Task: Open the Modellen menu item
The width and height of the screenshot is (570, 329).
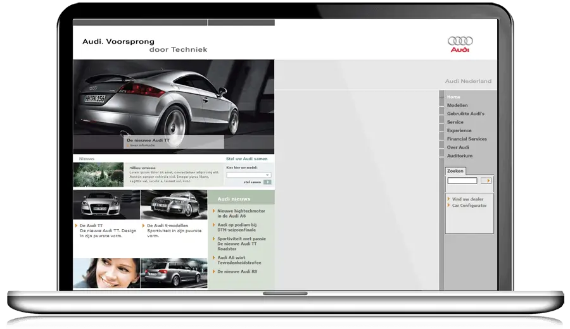Action: tap(457, 105)
